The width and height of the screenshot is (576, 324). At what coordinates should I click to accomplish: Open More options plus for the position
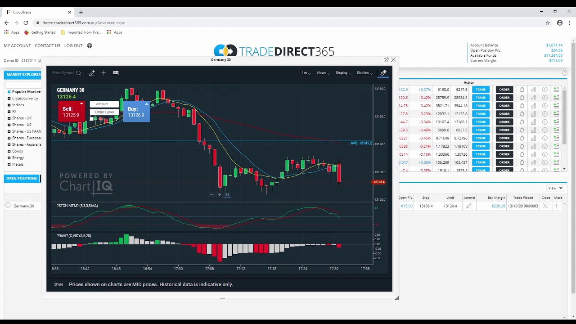tap(557, 206)
